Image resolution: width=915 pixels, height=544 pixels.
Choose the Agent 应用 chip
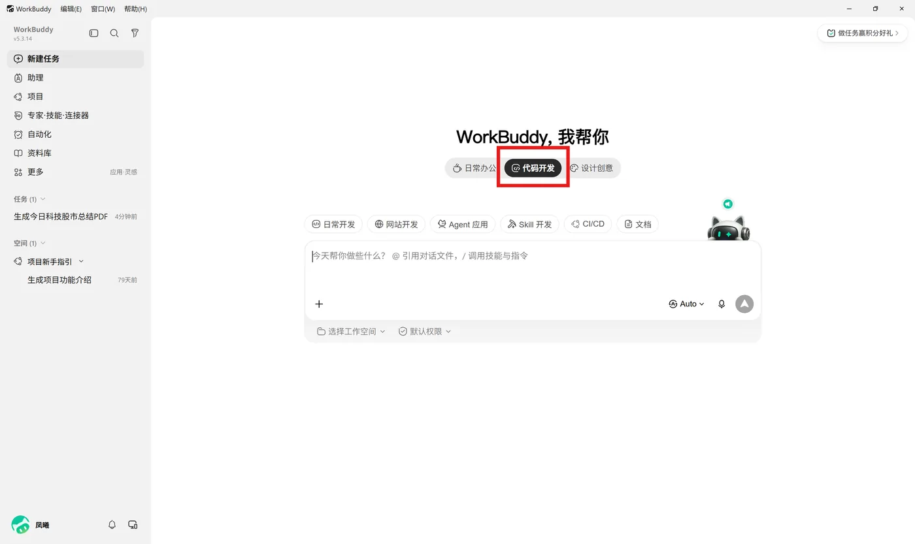[463, 224]
